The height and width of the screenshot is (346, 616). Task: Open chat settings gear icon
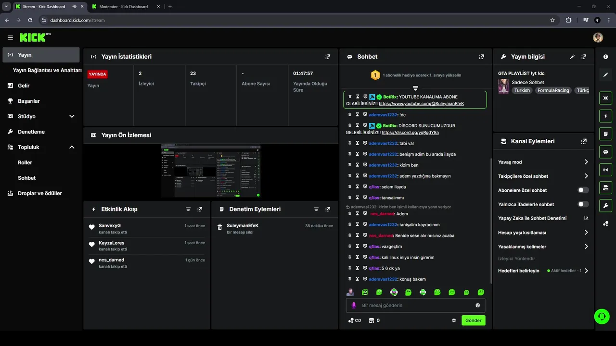[454, 321]
